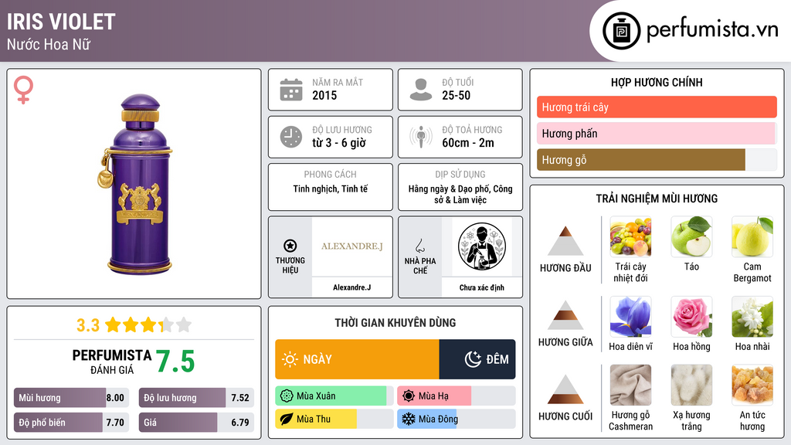The width and height of the screenshot is (791, 445).
Task: Click the Hương gỗ accord bar
Action: [x=657, y=159]
